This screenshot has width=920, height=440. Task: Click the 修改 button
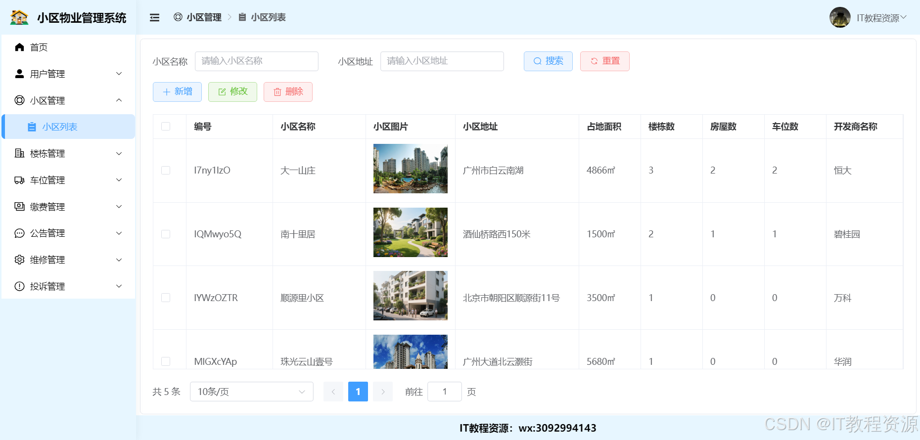[232, 92]
